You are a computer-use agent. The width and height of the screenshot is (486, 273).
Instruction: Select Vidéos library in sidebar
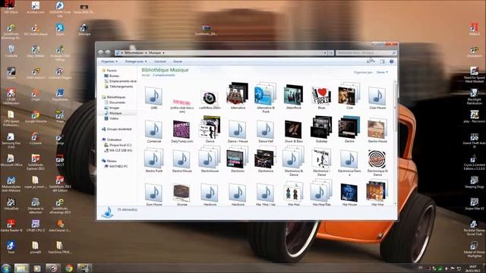[112, 118]
